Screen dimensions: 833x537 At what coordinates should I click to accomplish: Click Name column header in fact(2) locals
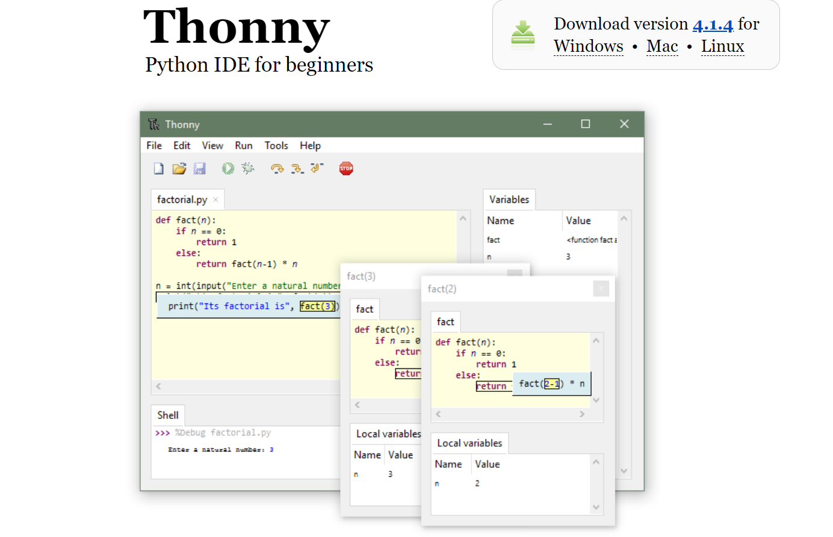pyautogui.click(x=448, y=464)
